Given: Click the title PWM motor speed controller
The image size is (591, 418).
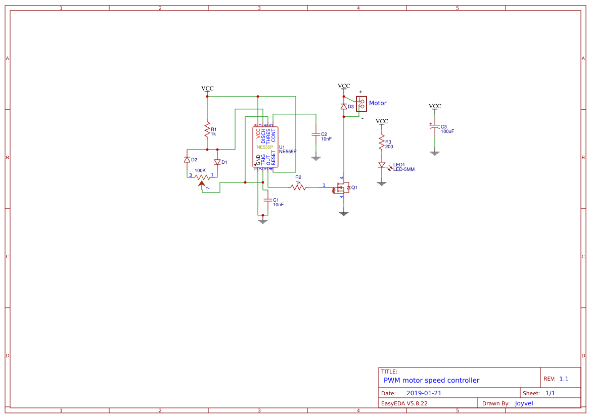Looking at the screenshot, I should tap(431, 380).
